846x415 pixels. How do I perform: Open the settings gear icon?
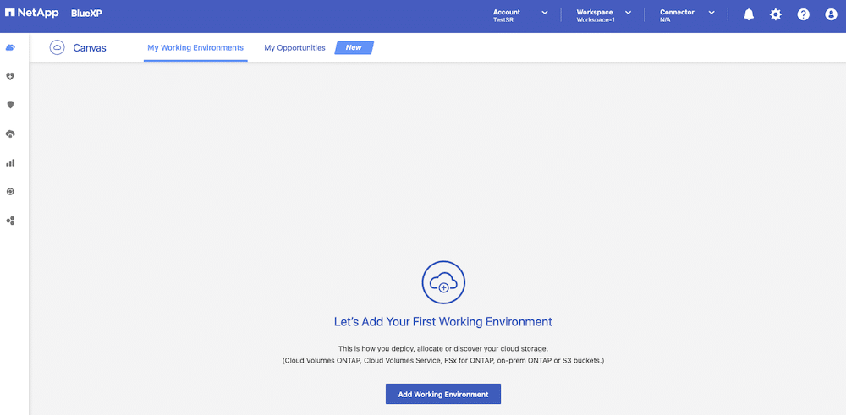pos(775,15)
